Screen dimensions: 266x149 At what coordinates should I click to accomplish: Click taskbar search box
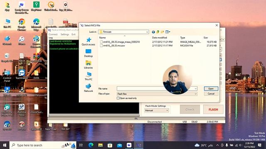click(x=43, y=145)
